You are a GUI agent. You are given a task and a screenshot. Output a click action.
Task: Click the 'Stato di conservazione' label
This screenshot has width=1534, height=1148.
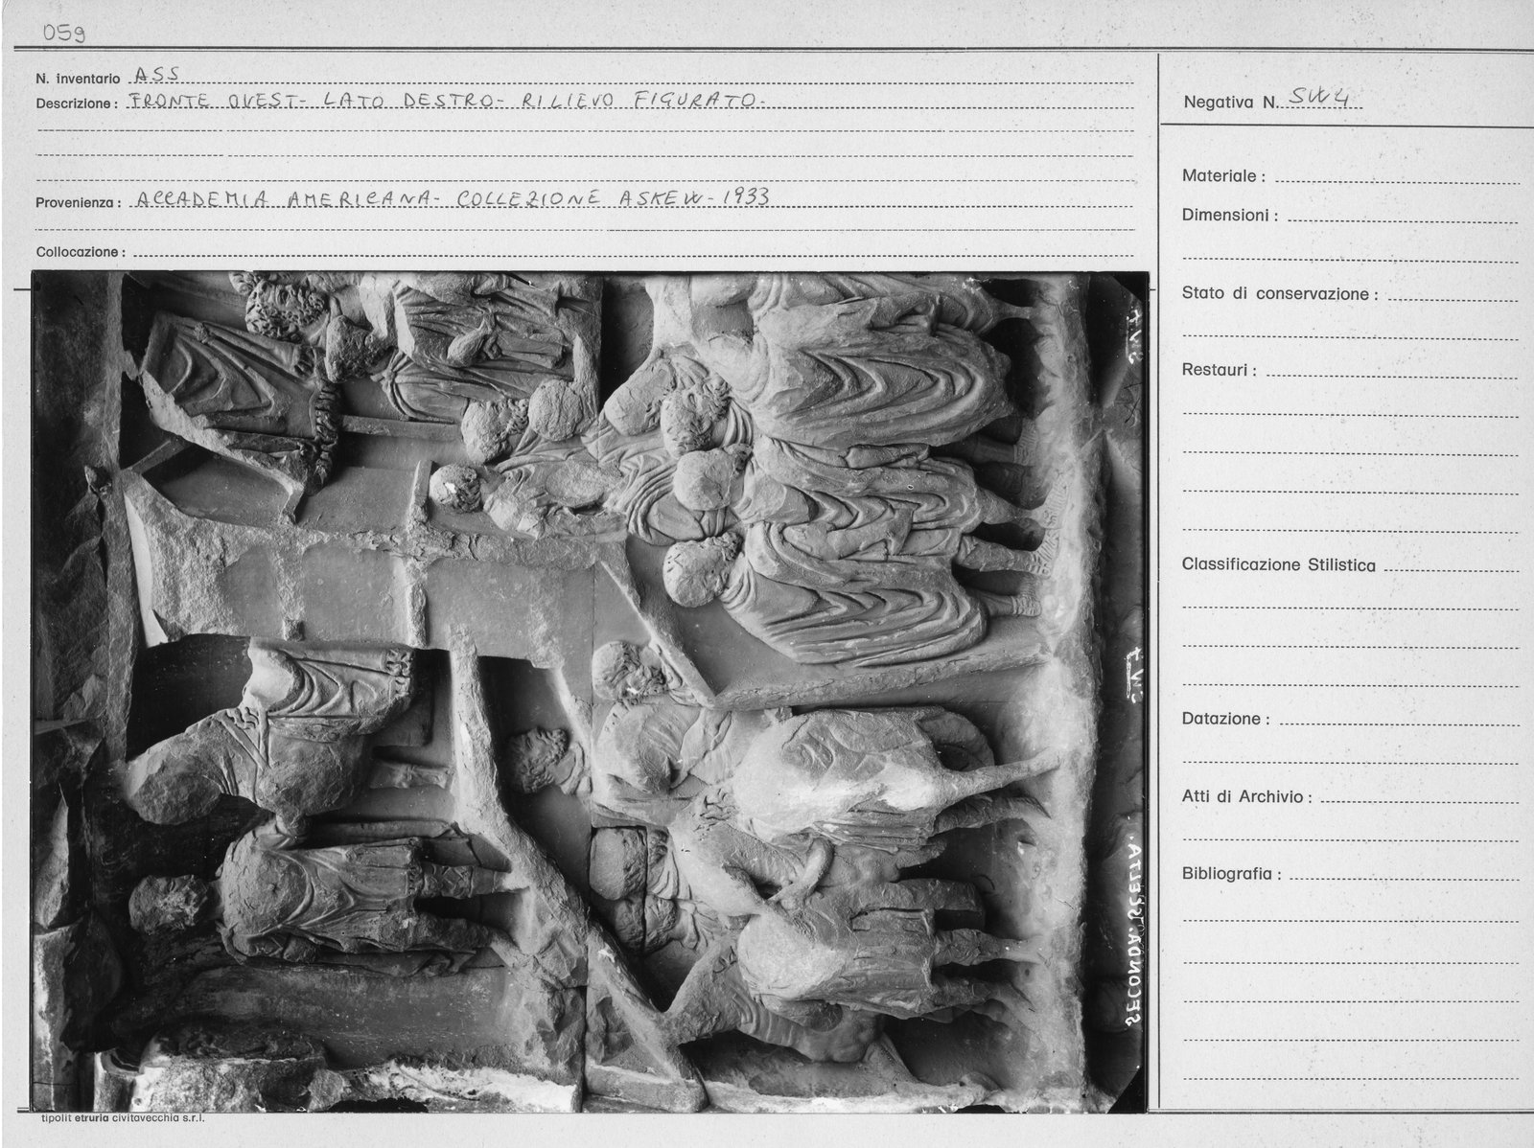[1280, 294]
